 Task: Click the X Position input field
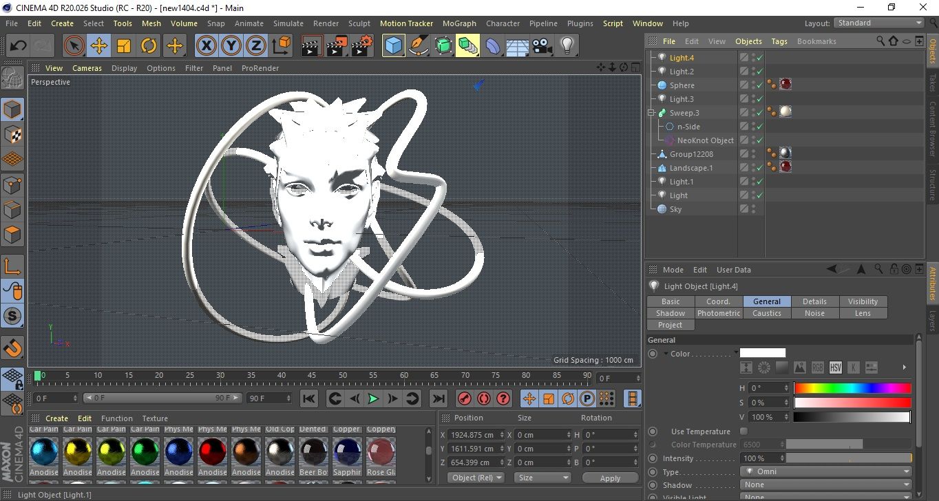[473, 435]
